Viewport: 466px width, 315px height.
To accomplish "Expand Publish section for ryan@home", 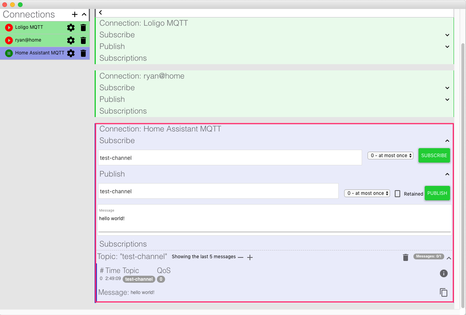I will [x=447, y=100].
